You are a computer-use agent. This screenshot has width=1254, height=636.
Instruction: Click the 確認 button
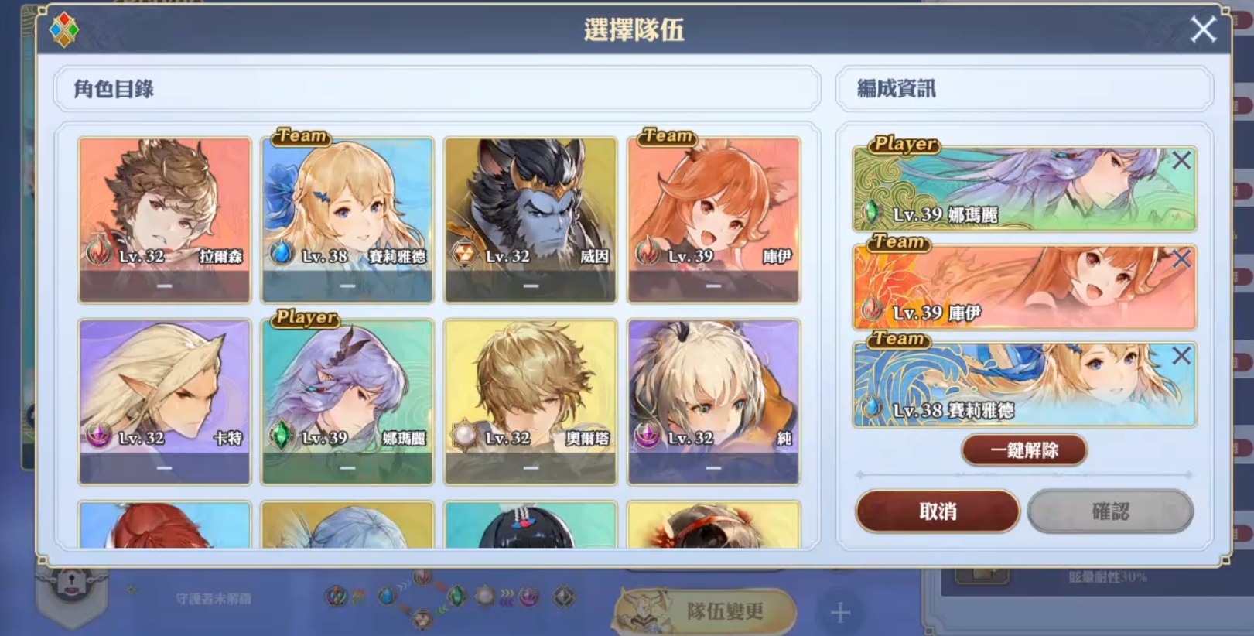click(1110, 511)
